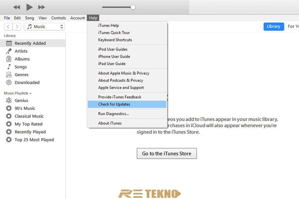The image size is (299, 199).
Task: Click the rewind previous track button
Action: click(17, 7)
